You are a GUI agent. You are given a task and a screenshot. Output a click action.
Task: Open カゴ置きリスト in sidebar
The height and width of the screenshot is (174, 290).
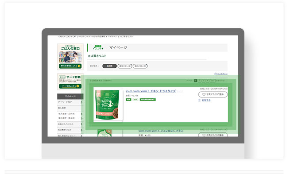(x=65, y=130)
